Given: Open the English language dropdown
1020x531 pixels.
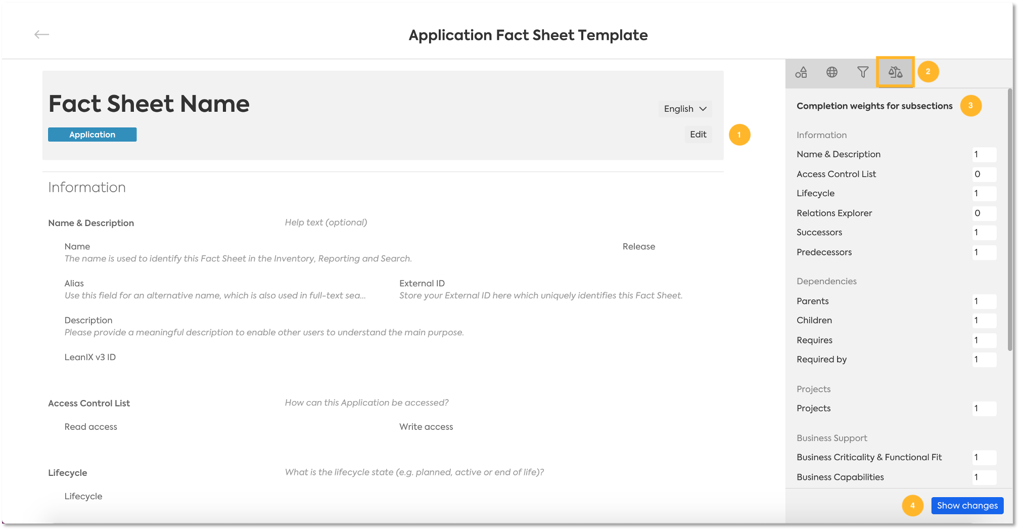Looking at the screenshot, I should coord(685,109).
